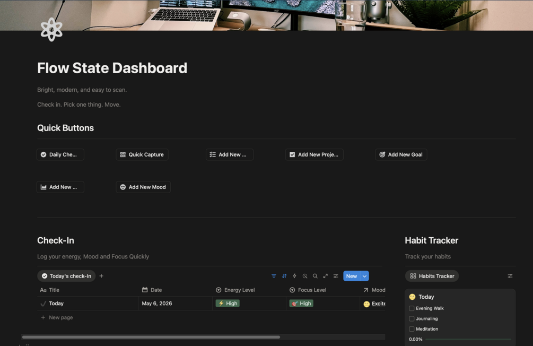The image size is (533, 346).
Task: Click the checklist 'Add New ...' button
Action: [230, 154]
